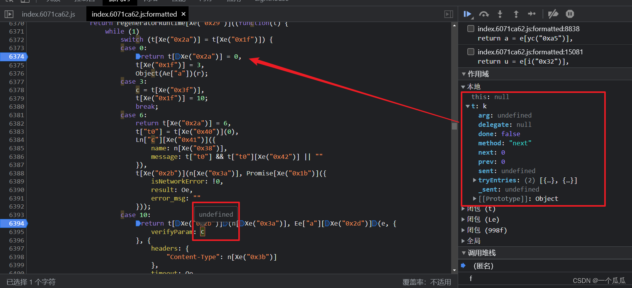The image size is (632, 288).
Task: Click inline marker before (e, { on line 6394
Action: tap(375, 223)
